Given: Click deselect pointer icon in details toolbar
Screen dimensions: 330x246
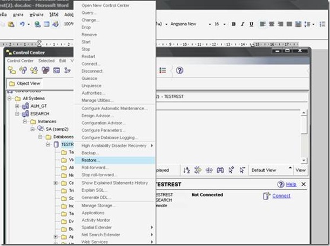Looking at the screenshot, I should pos(243,170).
